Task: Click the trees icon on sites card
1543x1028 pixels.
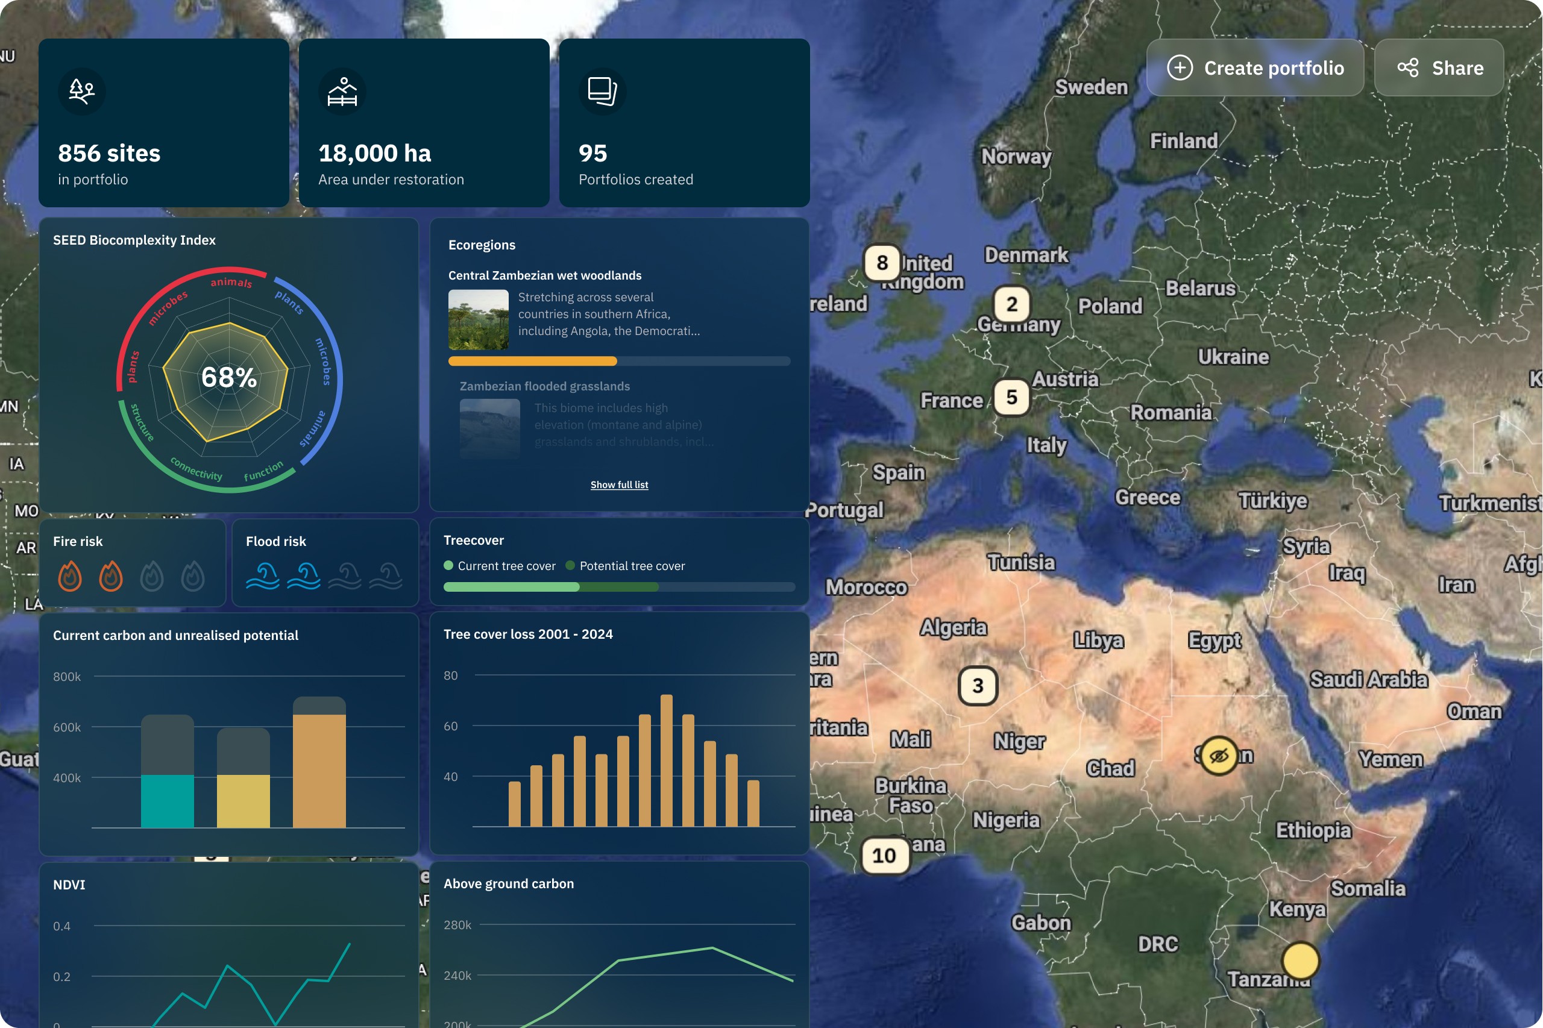Action: coord(82,91)
